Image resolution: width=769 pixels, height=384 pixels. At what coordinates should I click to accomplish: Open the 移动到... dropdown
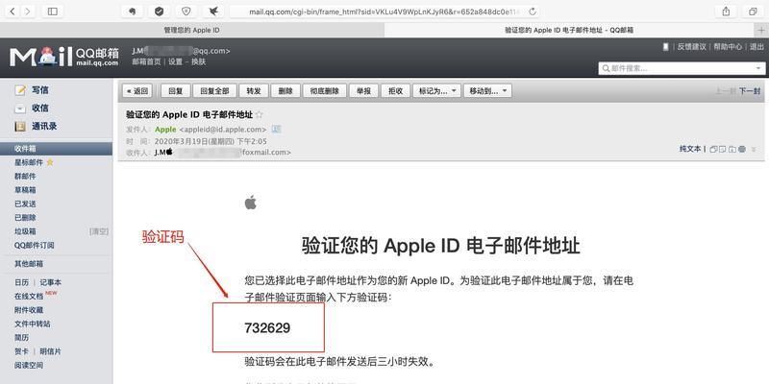coord(487,90)
